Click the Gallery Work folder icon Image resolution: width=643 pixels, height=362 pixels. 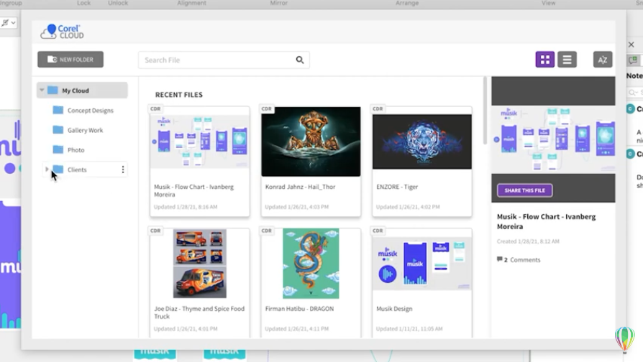(58, 130)
